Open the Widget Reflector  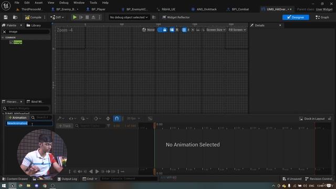[176, 17]
